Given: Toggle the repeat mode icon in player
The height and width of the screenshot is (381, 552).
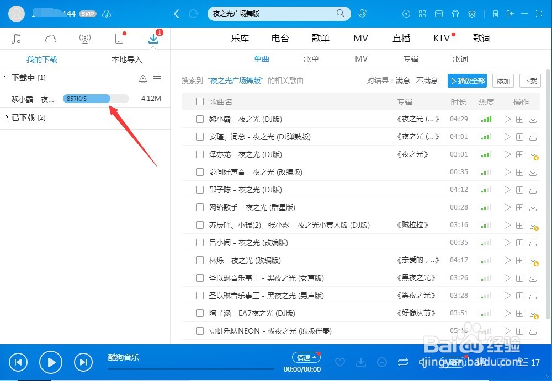Looking at the screenshot, I should [403, 362].
